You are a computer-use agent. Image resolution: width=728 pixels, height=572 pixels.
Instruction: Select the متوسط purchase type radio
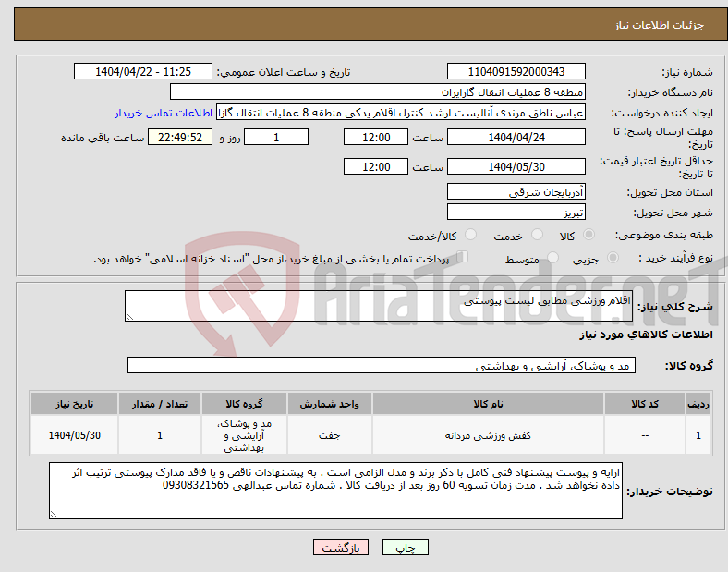(552, 257)
